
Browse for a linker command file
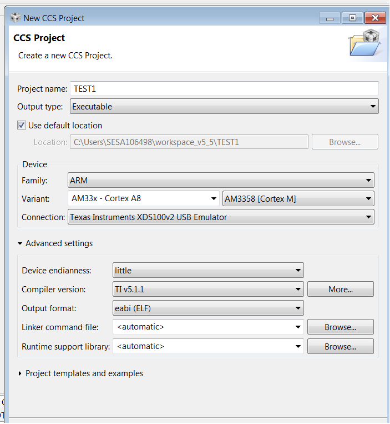coord(340,327)
